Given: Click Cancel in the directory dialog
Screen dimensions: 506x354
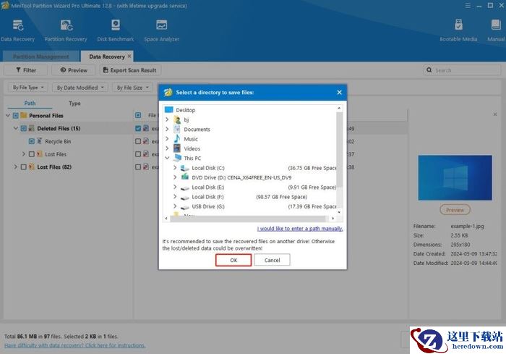Looking at the screenshot, I should pyautogui.click(x=272, y=260).
